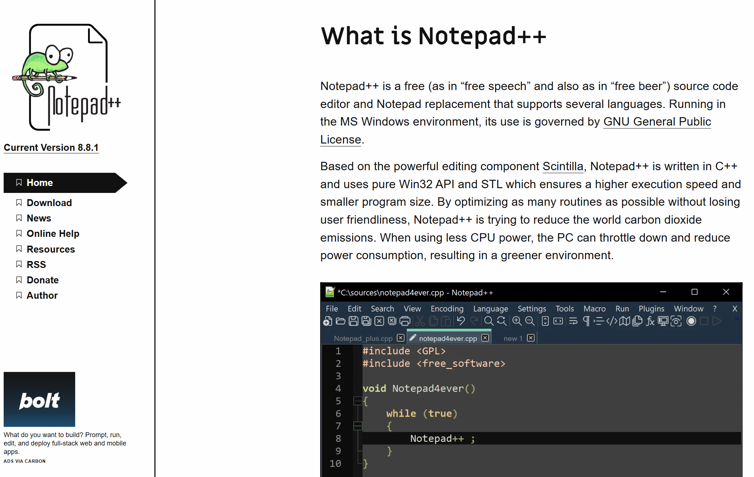Click the Find magnifier icon
This screenshot has width=754, height=477.
tap(489, 321)
